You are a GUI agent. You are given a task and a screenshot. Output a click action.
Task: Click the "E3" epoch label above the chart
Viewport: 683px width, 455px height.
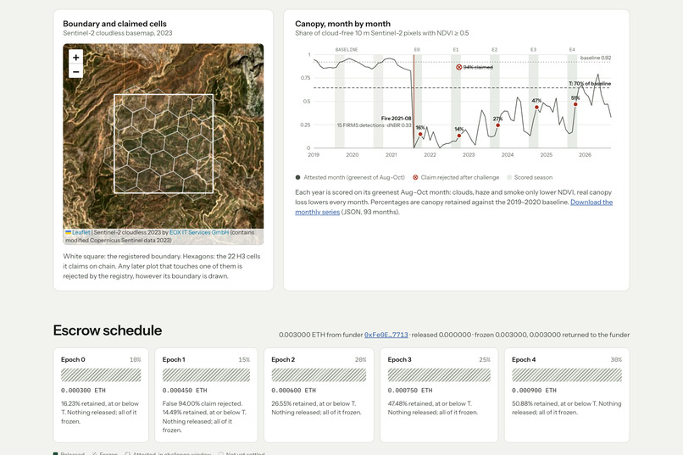pyautogui.click(x=533, y=50)
